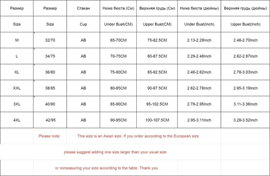Click the 'M' size cell
Viewport: 270px width, 176px height.
pos(17,40)
